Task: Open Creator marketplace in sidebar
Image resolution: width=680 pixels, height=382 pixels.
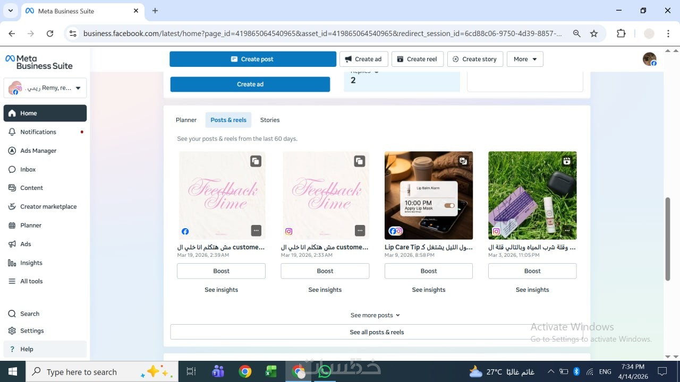Action: tap(45, 206)
